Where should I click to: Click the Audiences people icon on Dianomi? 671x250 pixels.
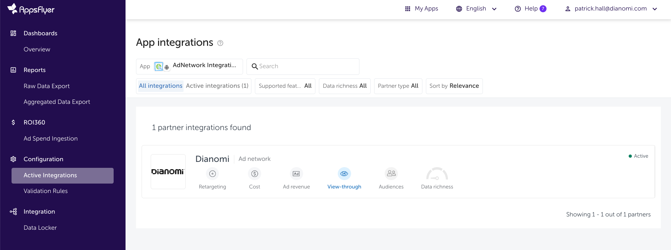coord(391,173)
